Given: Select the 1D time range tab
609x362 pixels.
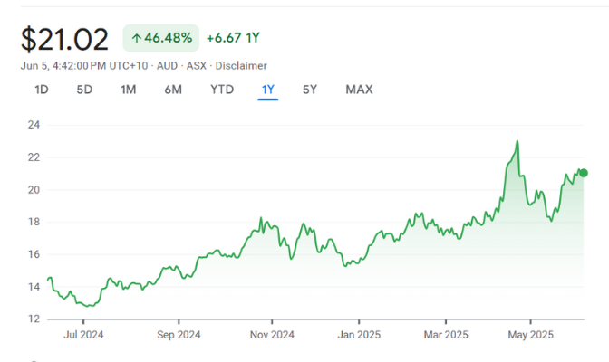Looking at the screenshot, I should click(x=42, y=90).
